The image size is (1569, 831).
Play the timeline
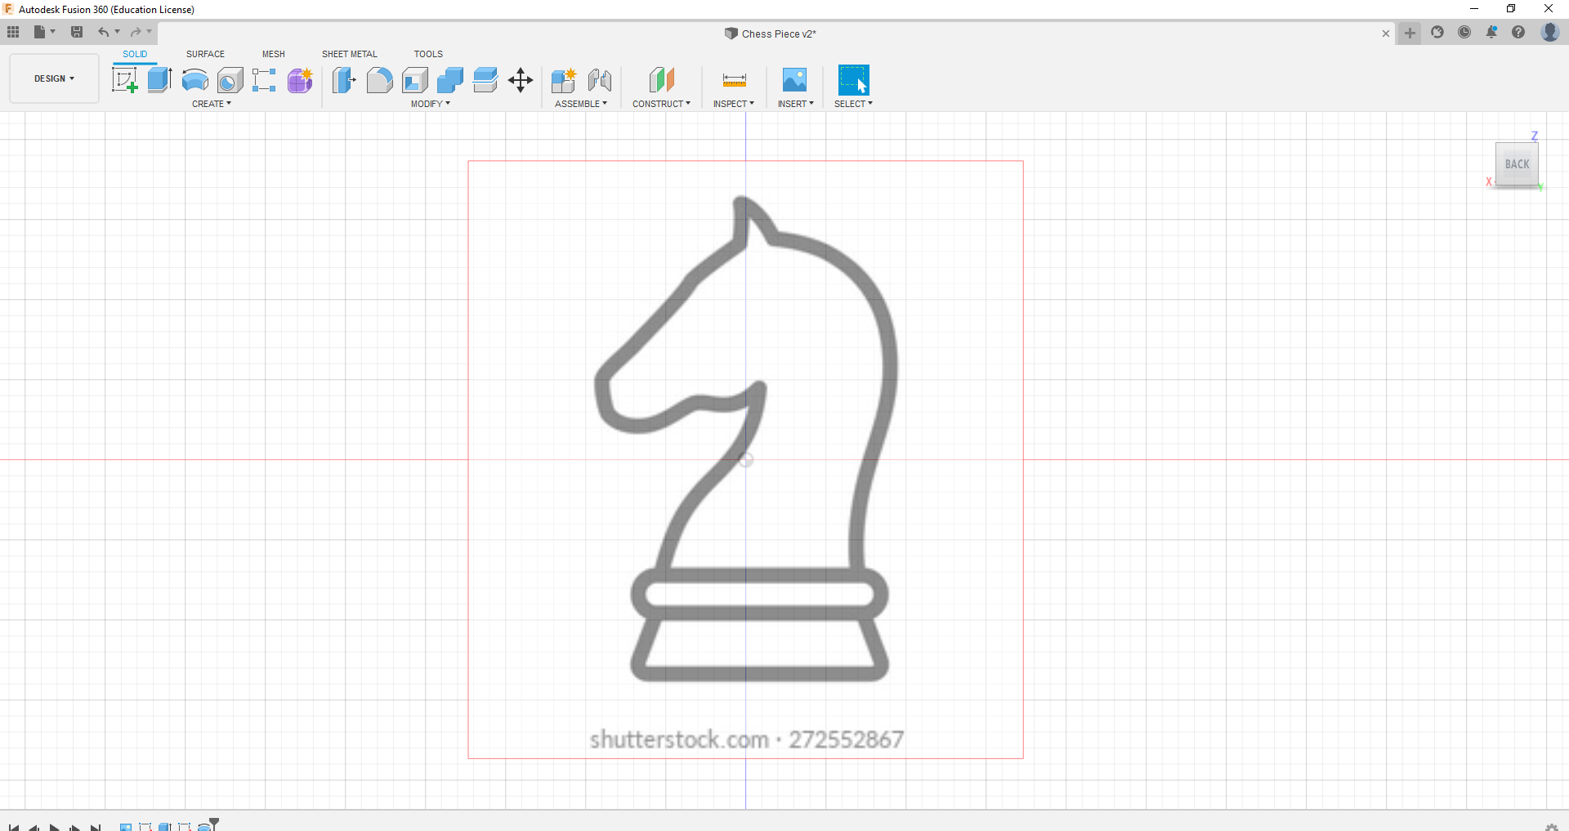[54, 826]
